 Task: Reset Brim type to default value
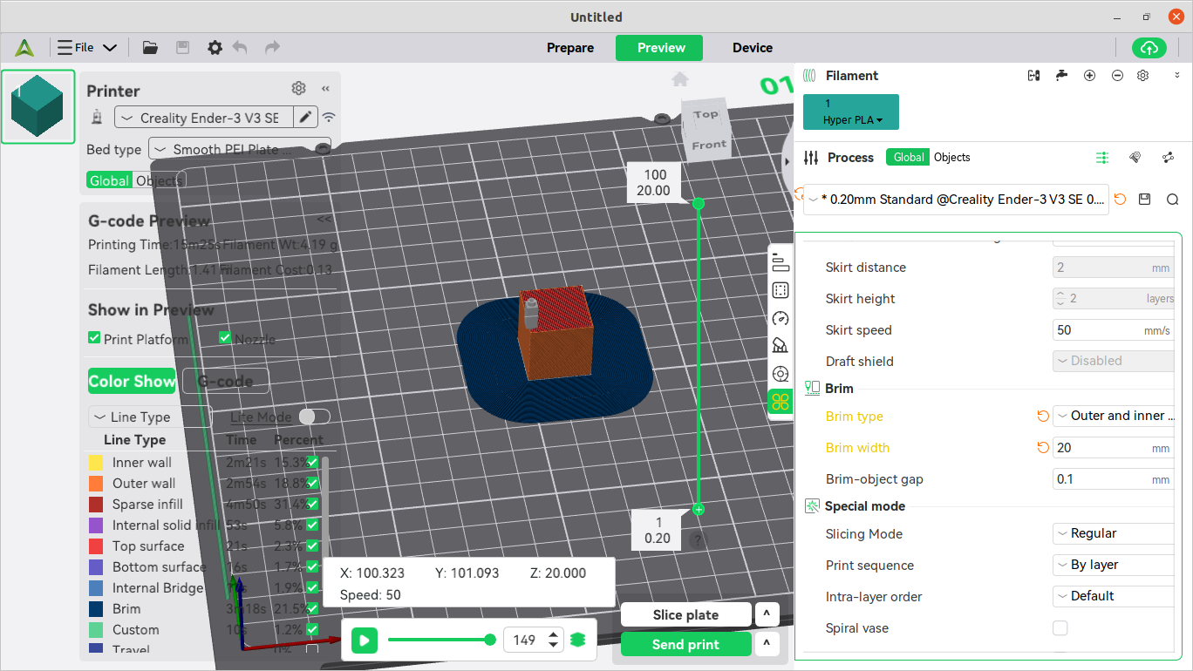click(1042, 417)
